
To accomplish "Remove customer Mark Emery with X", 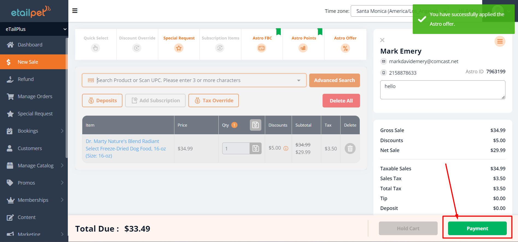I will pyautogui.click(x=382, y=40).
